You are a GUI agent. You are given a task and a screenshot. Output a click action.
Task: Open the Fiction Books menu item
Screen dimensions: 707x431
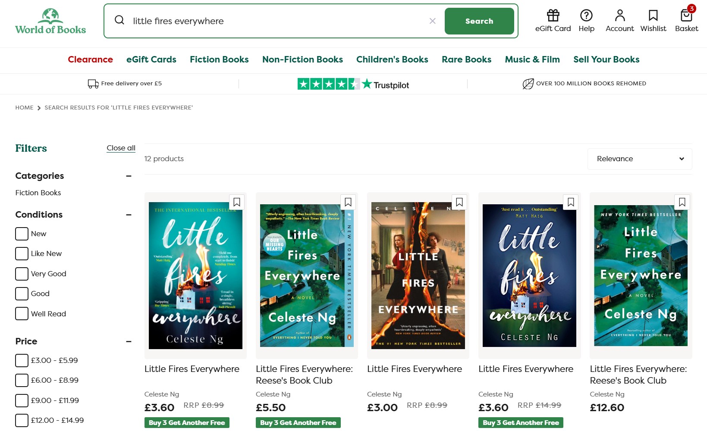[219, 59]
